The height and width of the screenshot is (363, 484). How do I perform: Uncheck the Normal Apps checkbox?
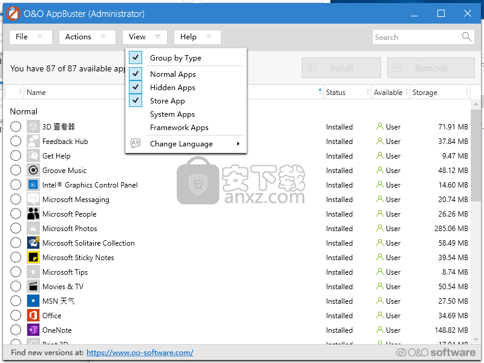click(136, 74)
